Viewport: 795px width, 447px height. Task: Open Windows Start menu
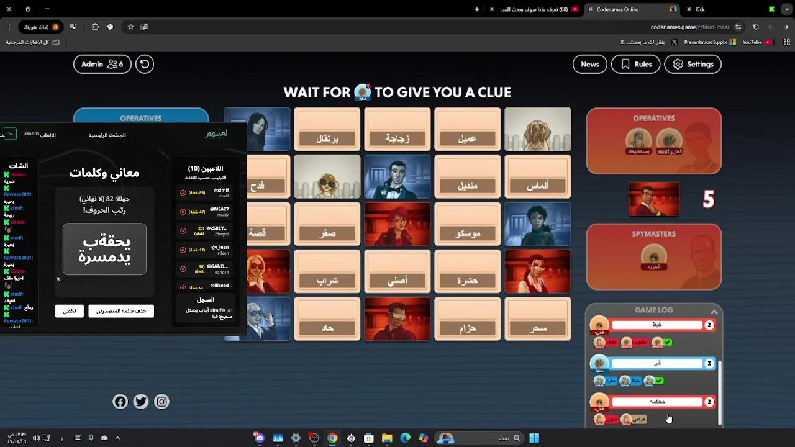coord(534,438)
